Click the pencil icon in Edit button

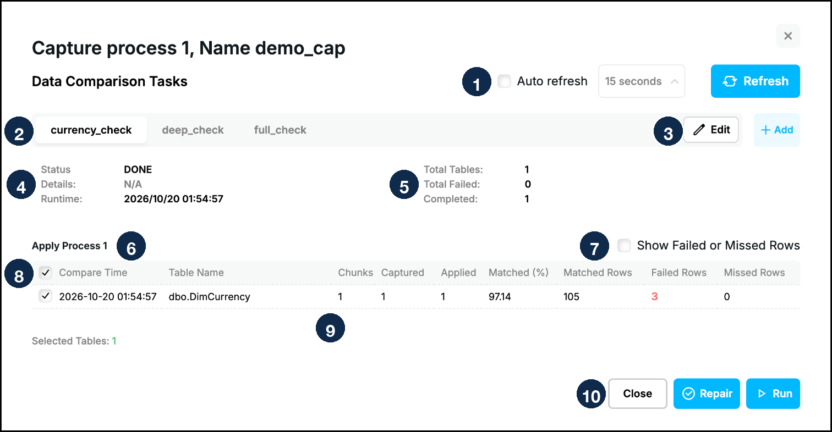pos(699,130)
